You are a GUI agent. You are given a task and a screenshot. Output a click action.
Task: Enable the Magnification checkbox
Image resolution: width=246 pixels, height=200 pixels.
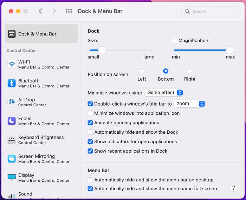coord(174,40)
